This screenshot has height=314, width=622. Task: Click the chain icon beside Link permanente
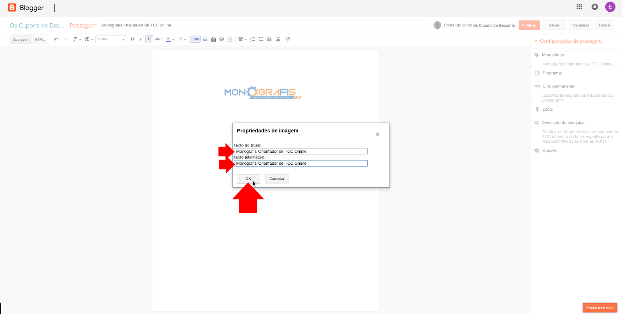click(537, 86)
